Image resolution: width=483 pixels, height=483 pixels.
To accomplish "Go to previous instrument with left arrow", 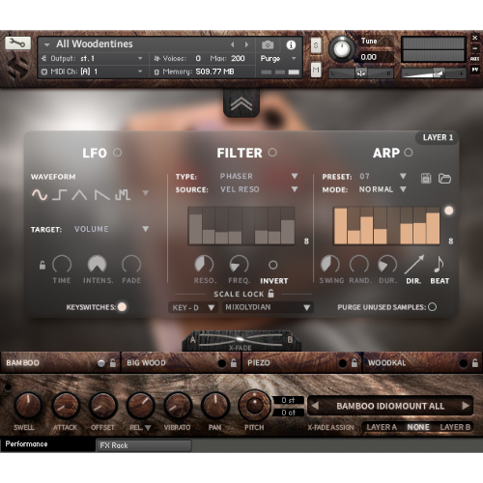I will [x=233, y=44].
